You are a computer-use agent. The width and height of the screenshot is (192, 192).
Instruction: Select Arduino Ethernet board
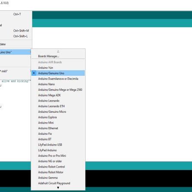[x=58, y=128]
